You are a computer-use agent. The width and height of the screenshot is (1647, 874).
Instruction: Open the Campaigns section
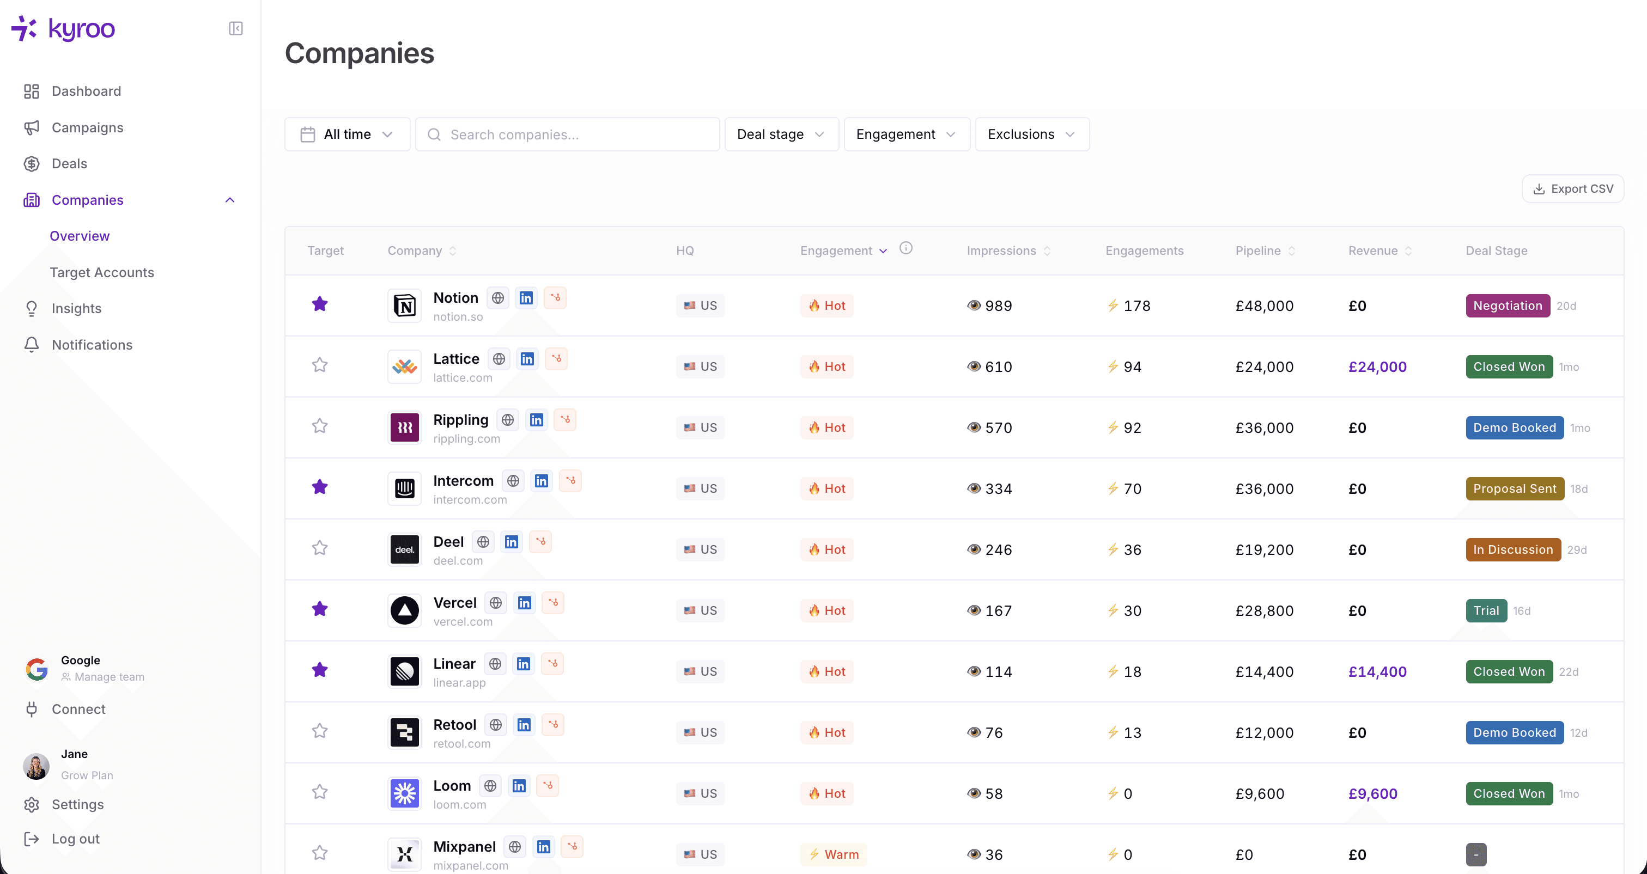pos(87,127)
